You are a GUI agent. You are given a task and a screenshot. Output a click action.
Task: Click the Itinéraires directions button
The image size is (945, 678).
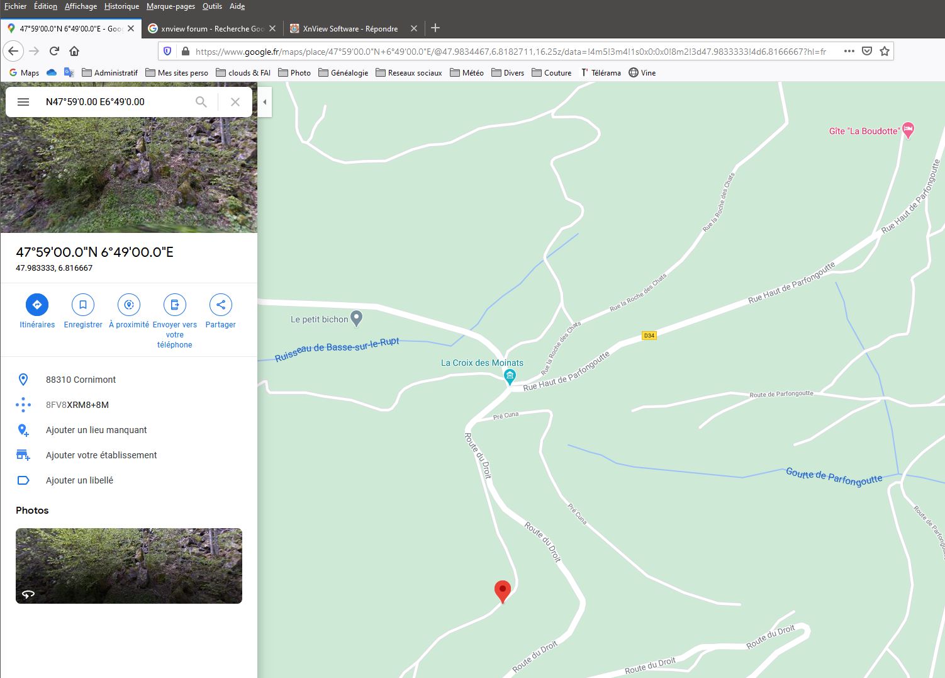pyautogui.click(x=37, y=311)
